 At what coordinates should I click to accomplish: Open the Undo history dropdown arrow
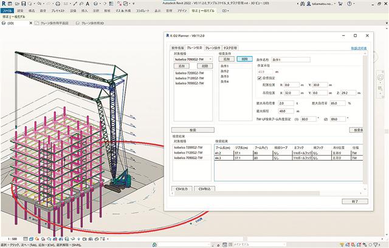pyautogui.click(x=43, y=4)
